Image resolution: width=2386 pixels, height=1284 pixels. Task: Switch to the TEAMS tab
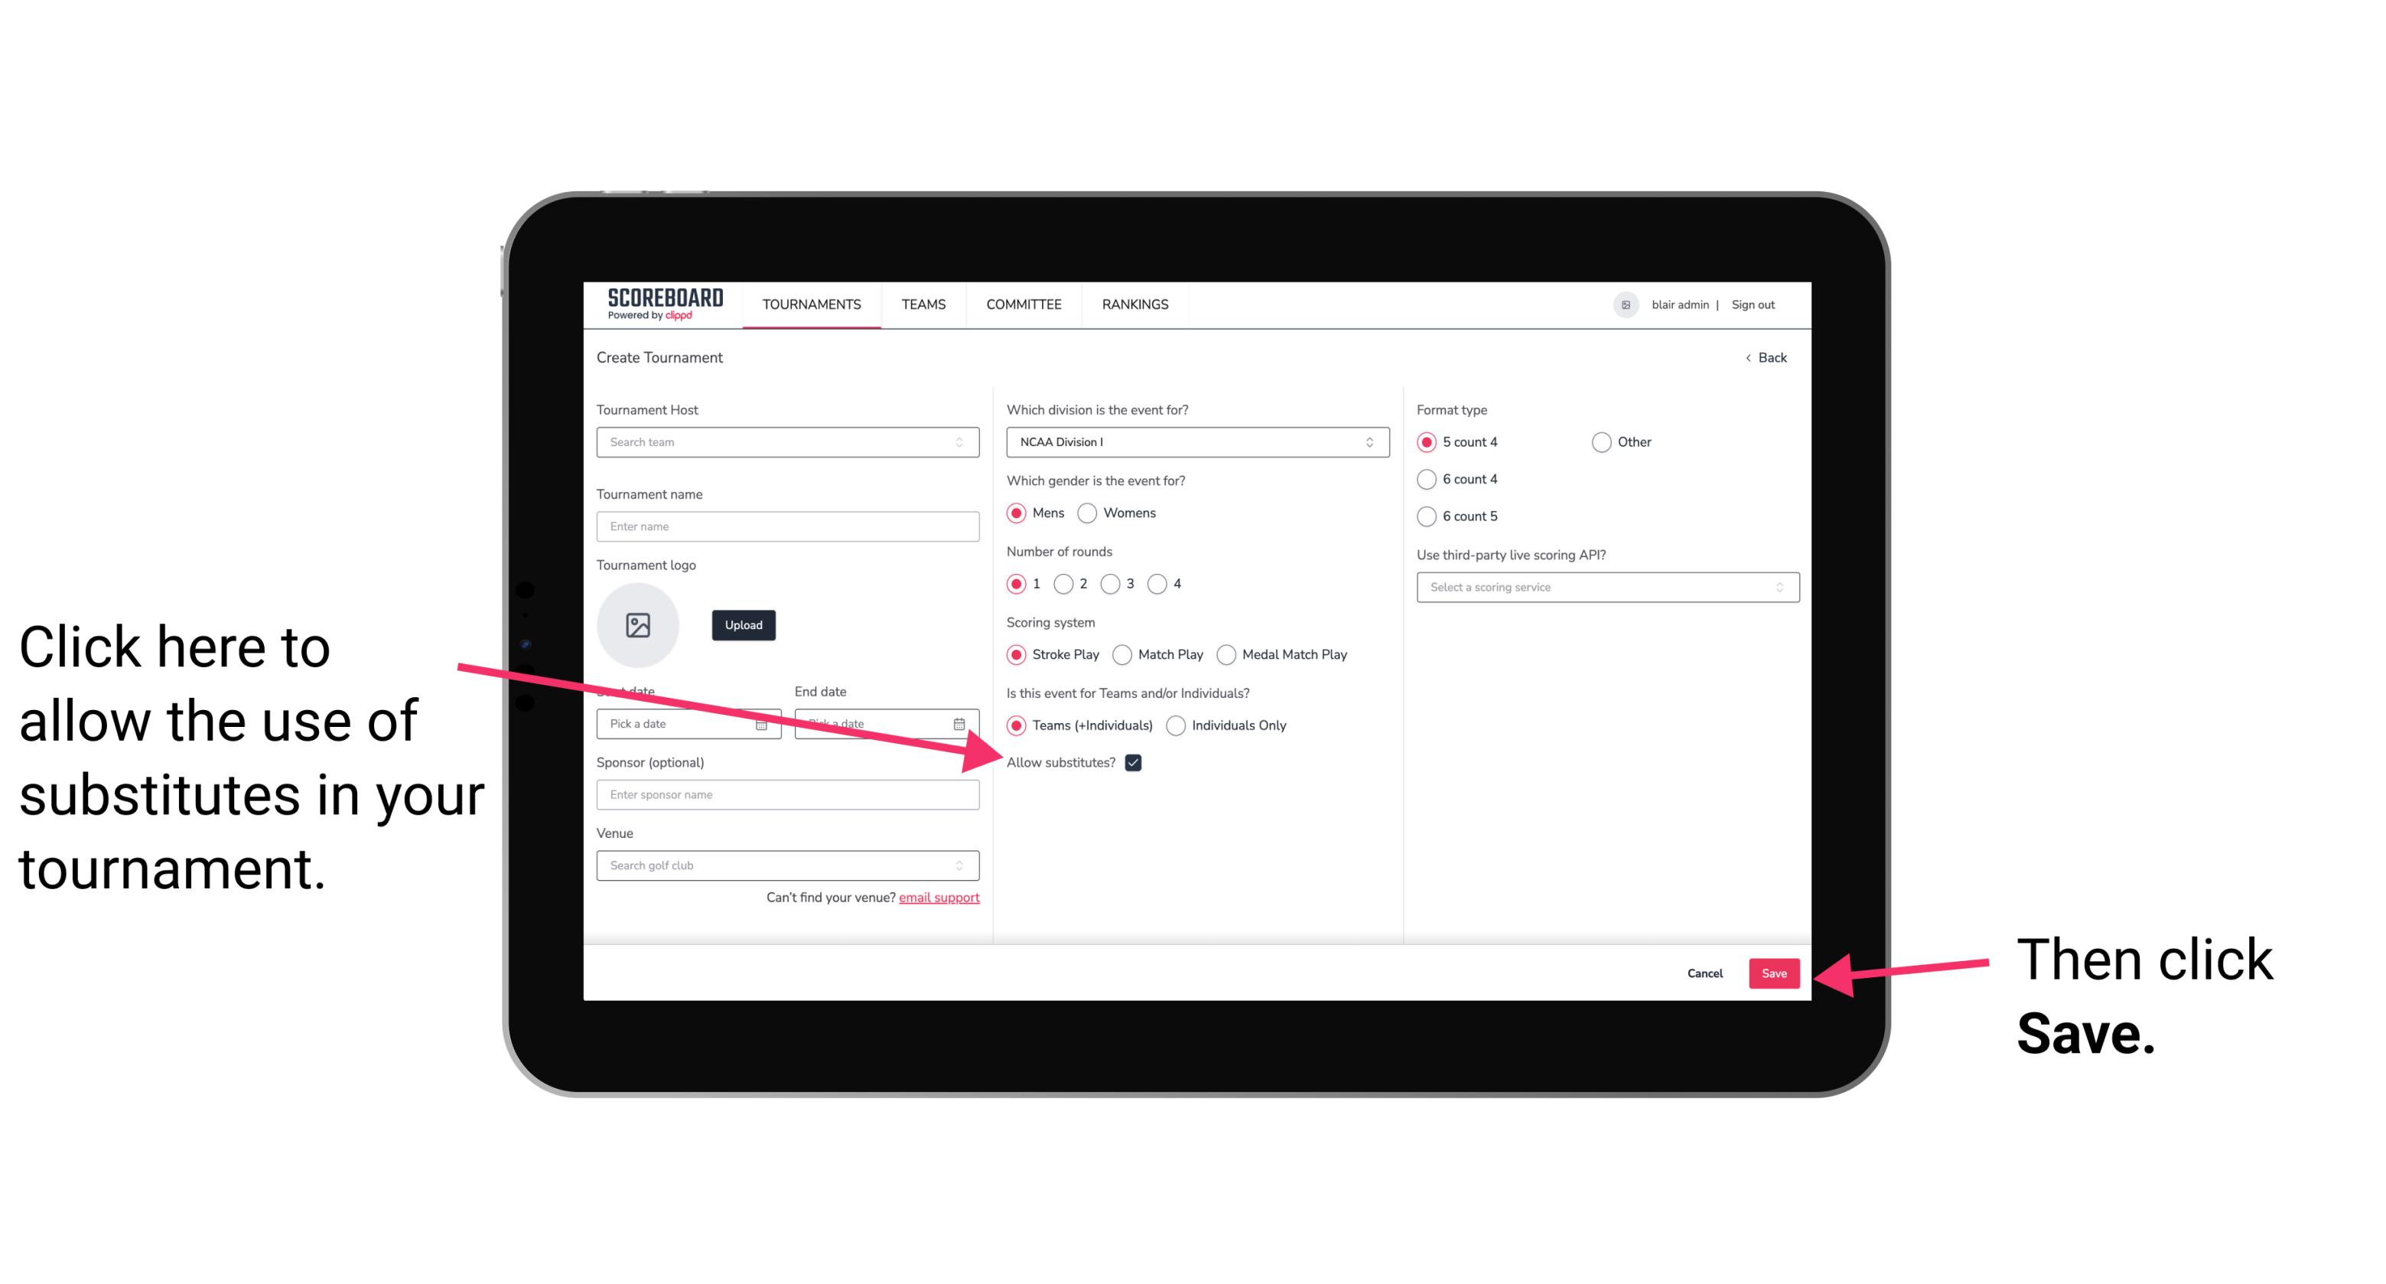pos(923,304)
